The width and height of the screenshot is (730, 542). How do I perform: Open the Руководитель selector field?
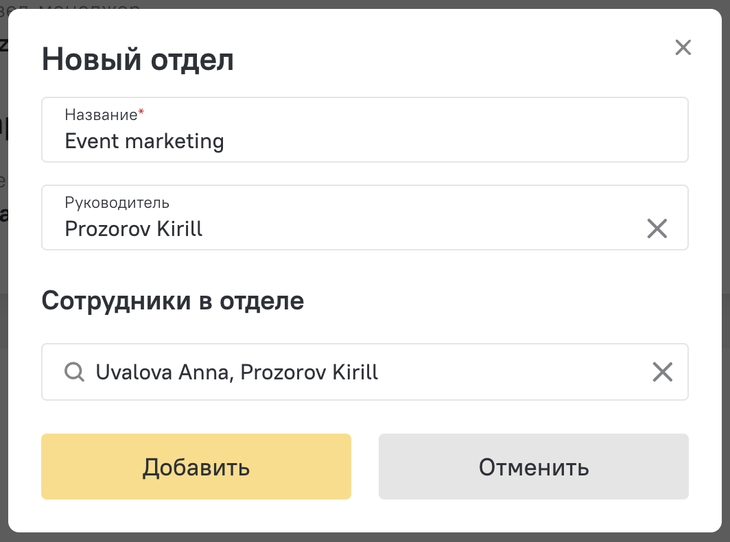coord(365,217)
